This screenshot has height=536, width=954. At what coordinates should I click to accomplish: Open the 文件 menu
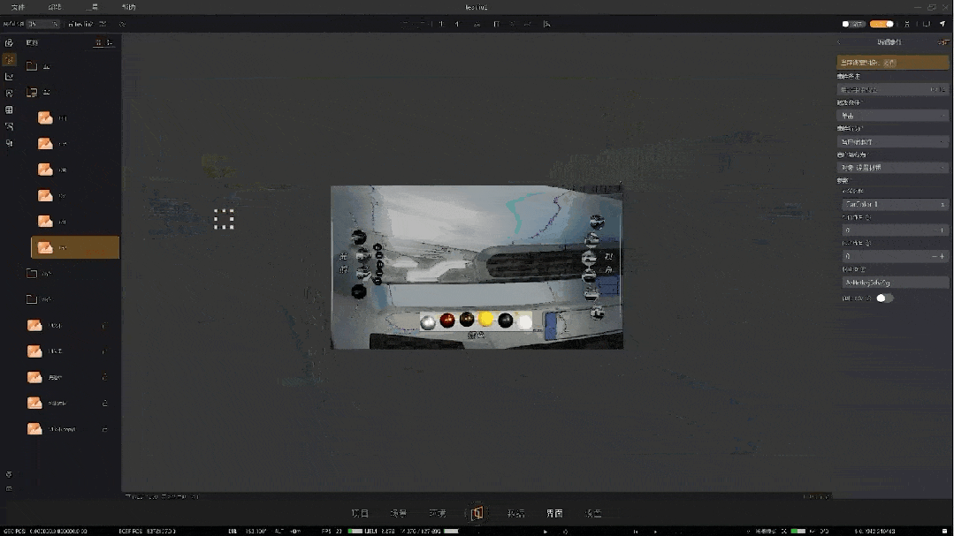pyautogui.click(x=19, y=7)
